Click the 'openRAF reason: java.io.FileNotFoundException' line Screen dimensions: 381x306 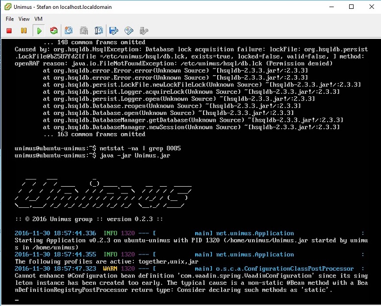point(174,63)
